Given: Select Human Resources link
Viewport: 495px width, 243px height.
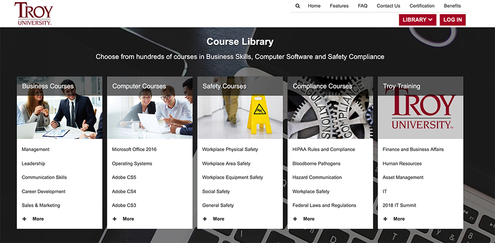Looking at the screenshot, I should click(402, 164).
